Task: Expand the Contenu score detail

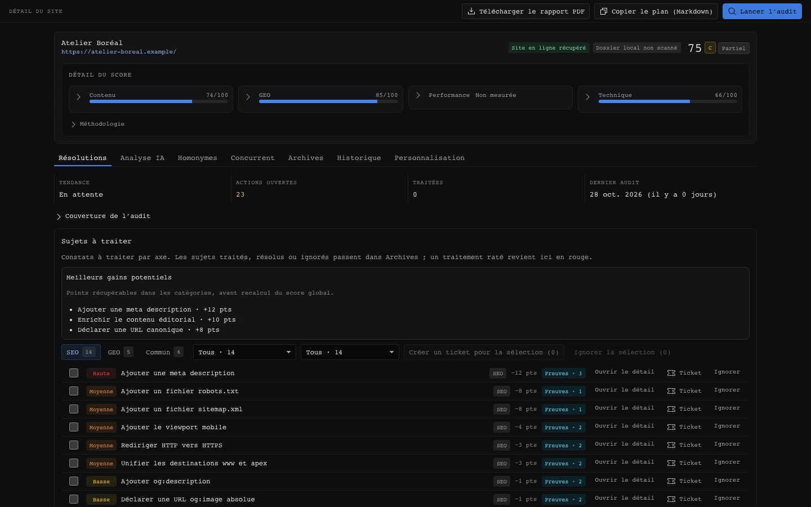Action: [x=79, y=97]
